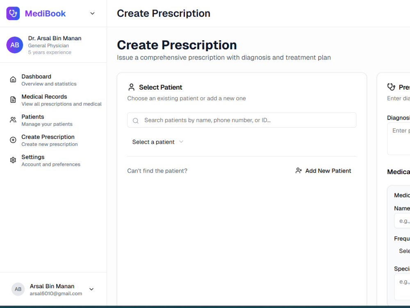The width and height of the screenshot is (410, 308).
Task: Click the prescription stethoscope icon in right card
Action: 392,87
